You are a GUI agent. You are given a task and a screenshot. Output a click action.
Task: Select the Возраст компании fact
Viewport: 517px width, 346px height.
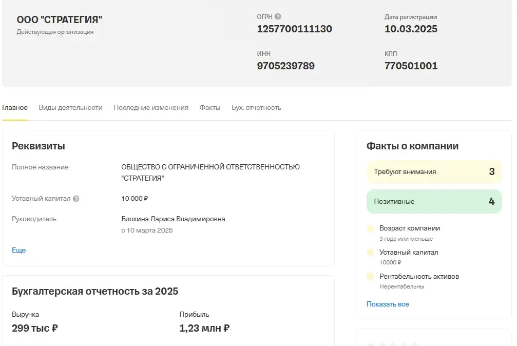(x=410, y=233)
